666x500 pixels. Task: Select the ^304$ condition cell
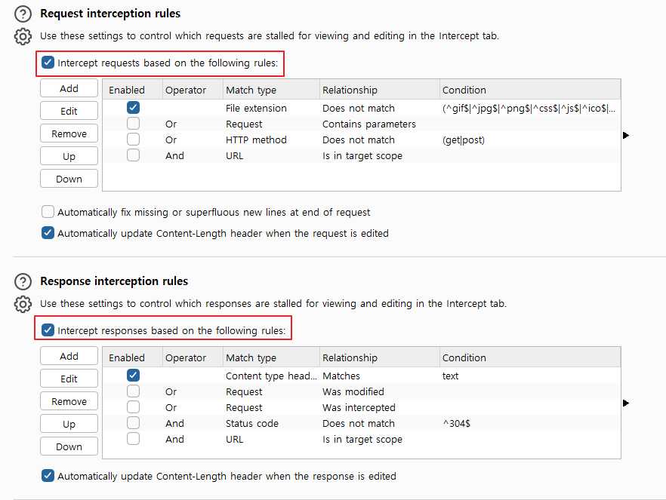tap(529, 423)
